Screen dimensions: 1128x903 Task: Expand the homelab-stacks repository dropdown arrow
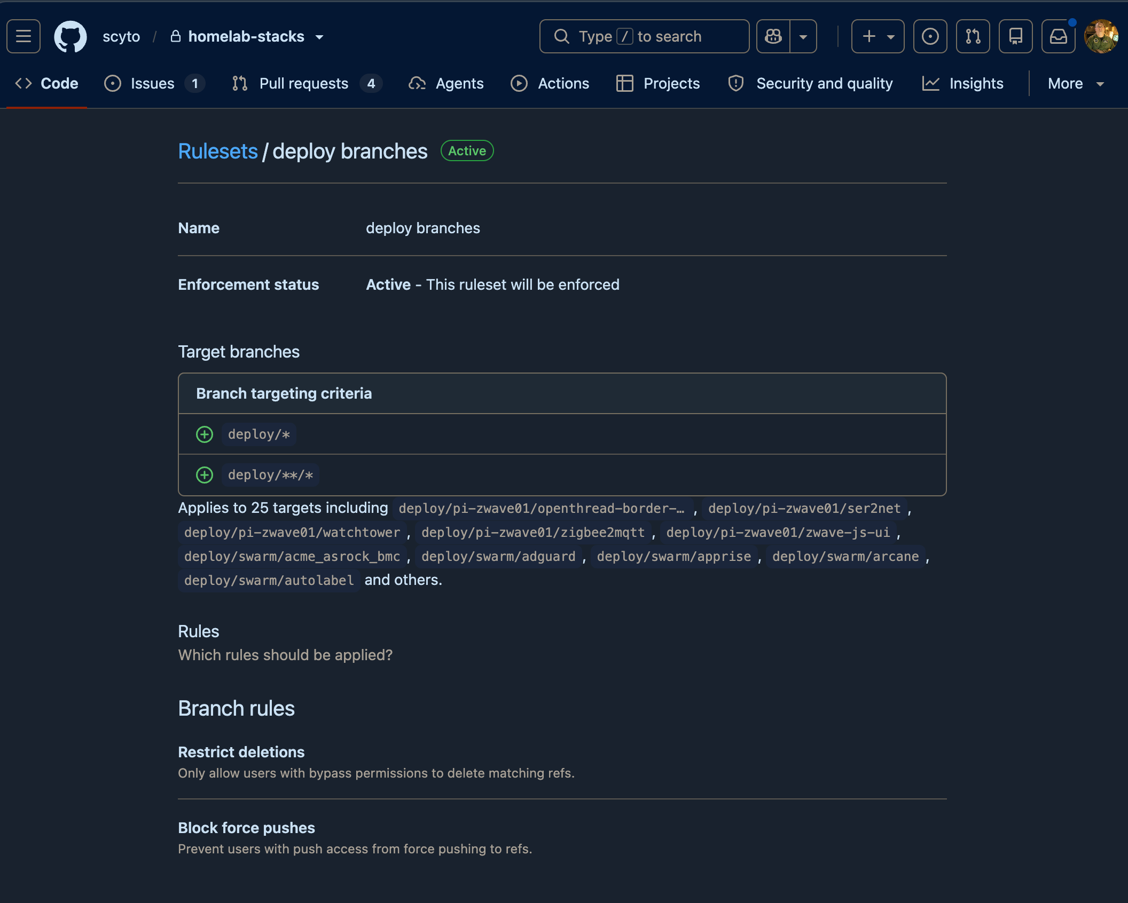pos(319,37)
